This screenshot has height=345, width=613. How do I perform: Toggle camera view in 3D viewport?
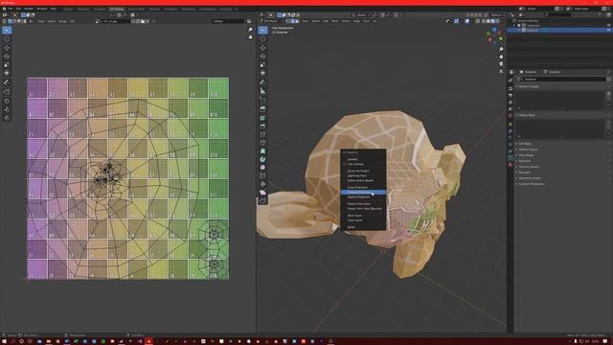[501, 64]
